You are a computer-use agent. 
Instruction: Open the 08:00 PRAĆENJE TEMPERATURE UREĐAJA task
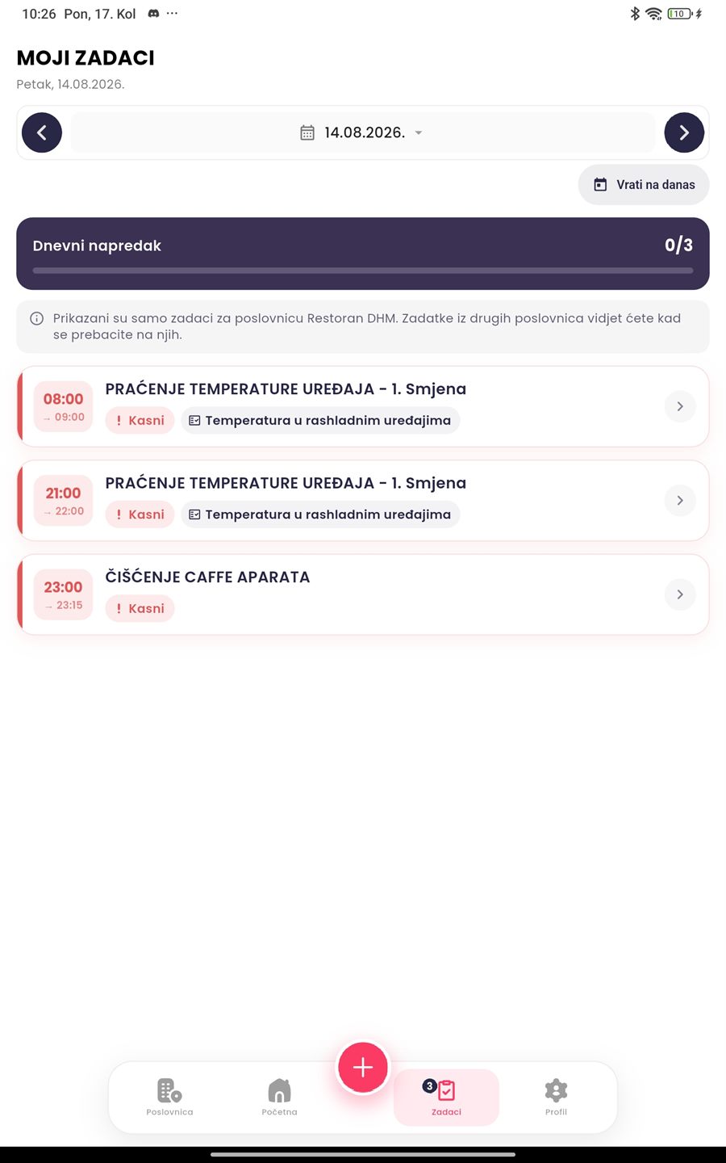363,406
